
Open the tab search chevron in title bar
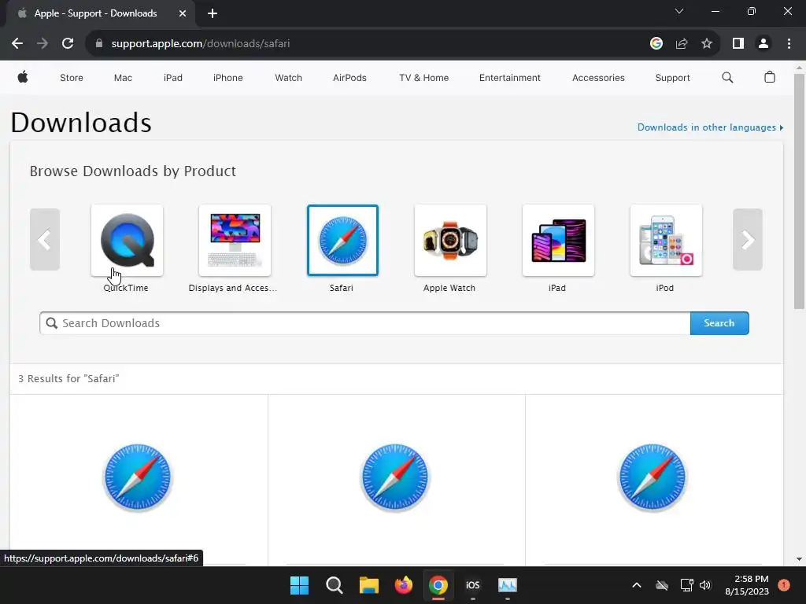point(679,11)
